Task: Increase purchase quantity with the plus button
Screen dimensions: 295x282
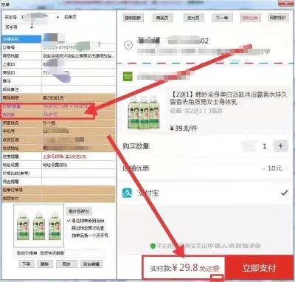Action: pyautogui.click(x=280, y=146)
